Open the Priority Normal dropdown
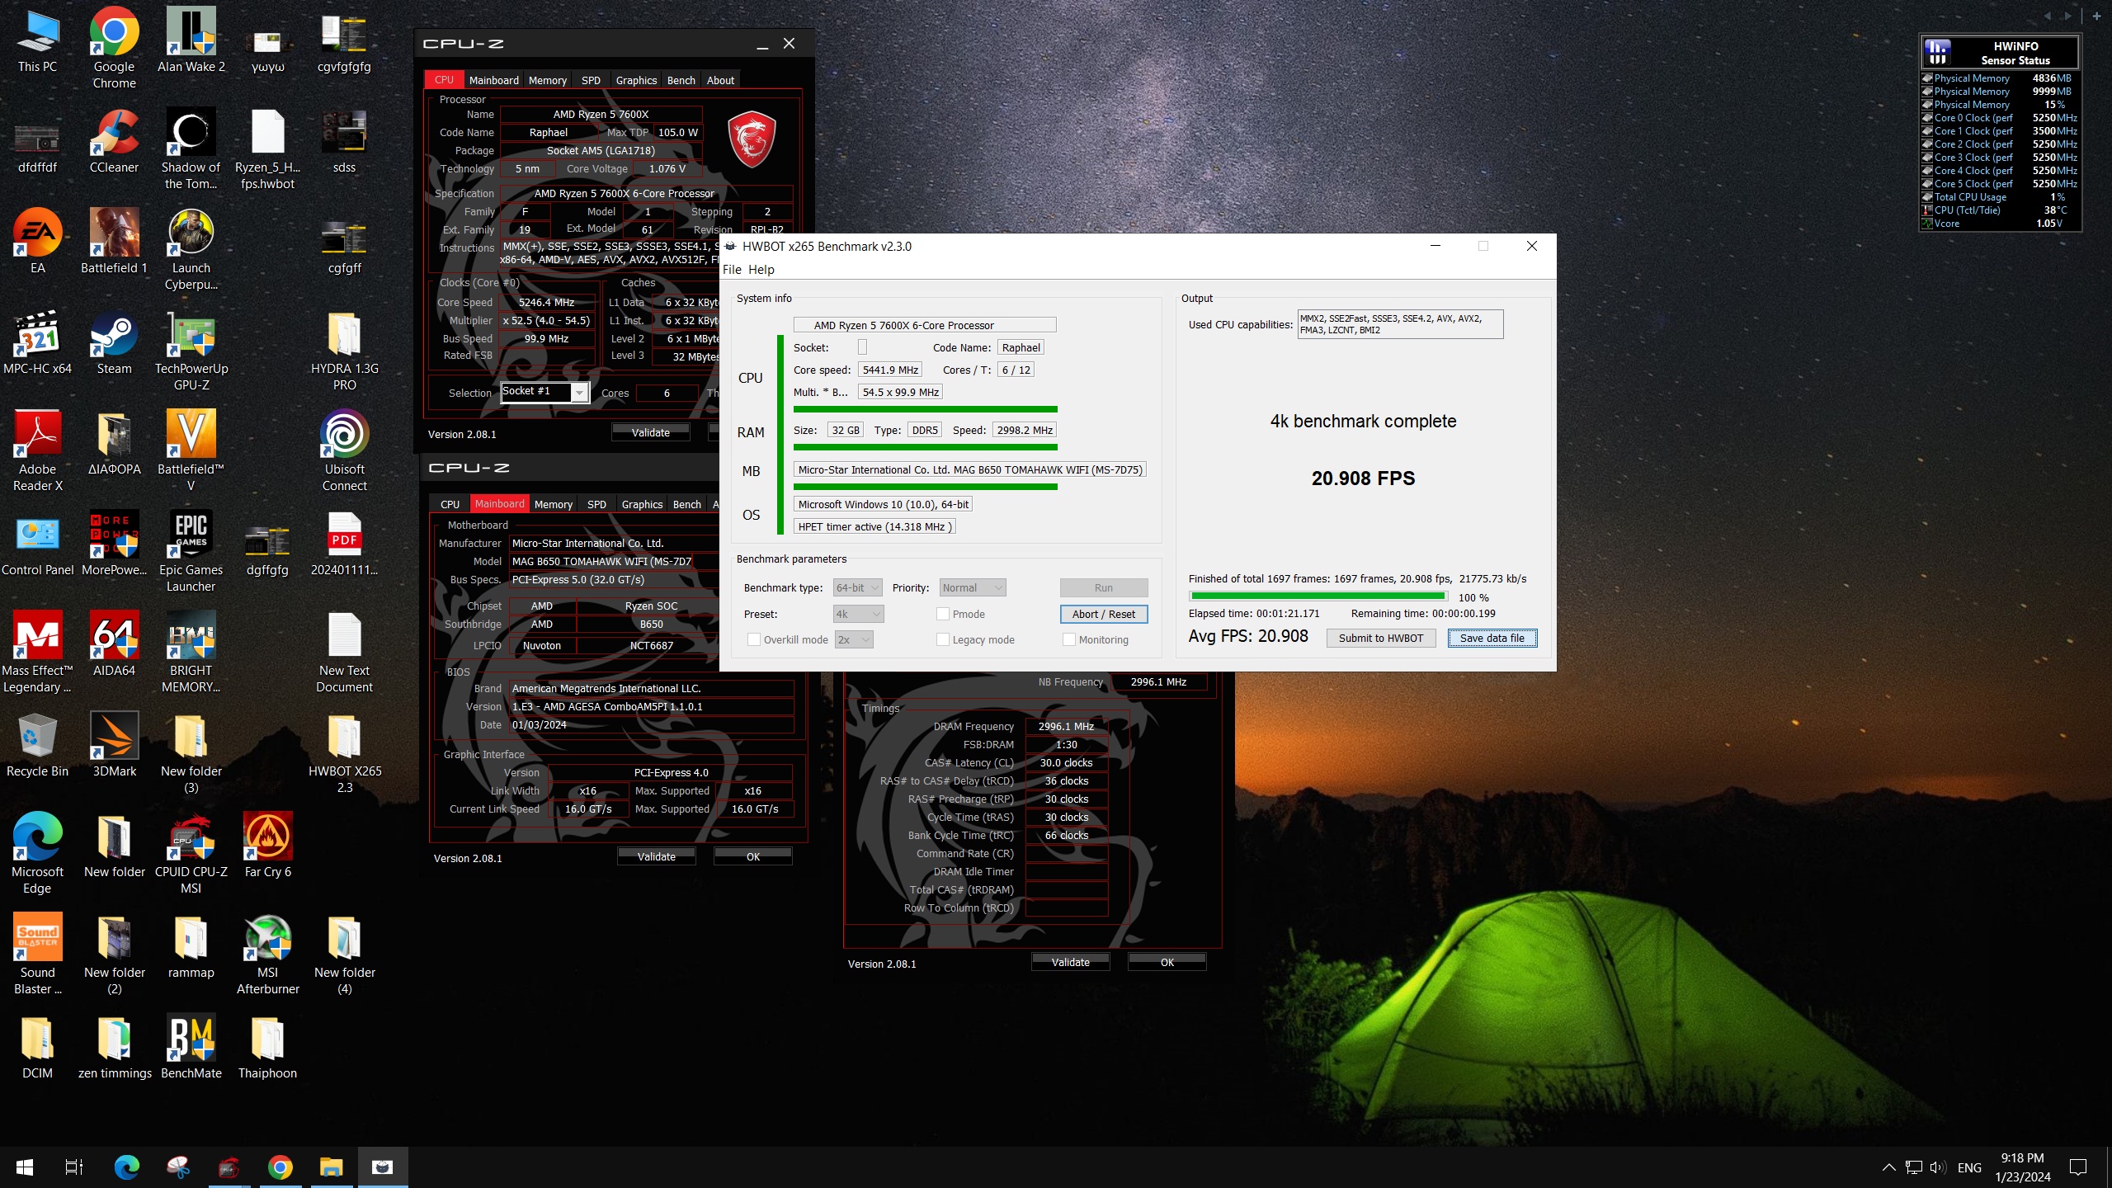Image resolution: width=2112 pixels, height=1188 pixels. coord(972,587)
